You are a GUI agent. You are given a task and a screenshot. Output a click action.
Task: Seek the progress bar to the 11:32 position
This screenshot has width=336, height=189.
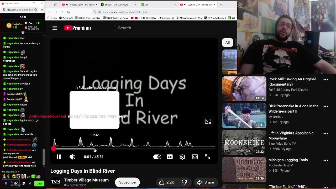point(94,149)
